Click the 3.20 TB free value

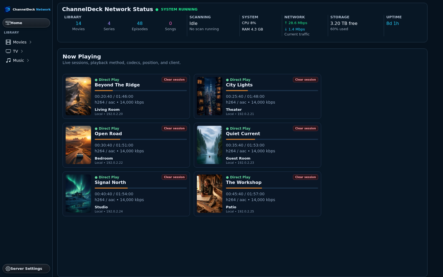(x=344, y=24)
